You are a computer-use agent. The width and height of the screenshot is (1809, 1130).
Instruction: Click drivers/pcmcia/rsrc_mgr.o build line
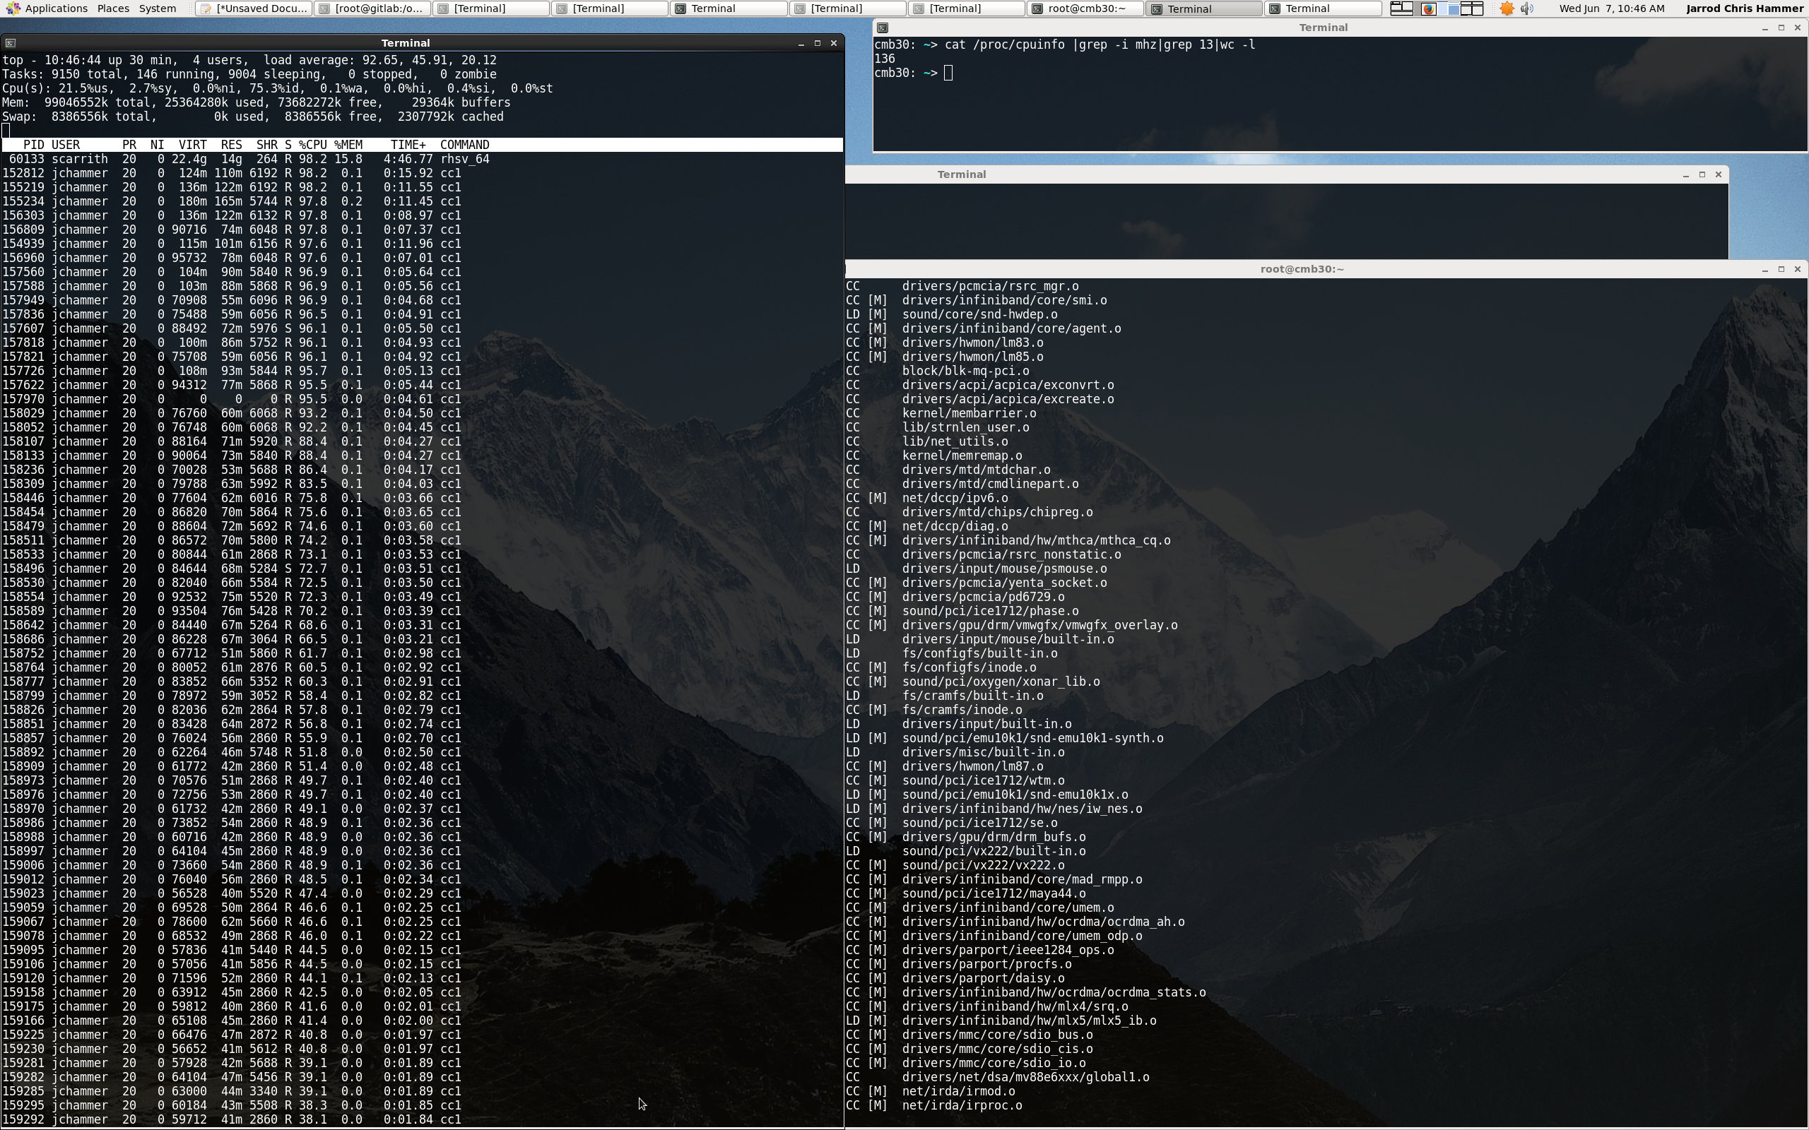tap(962, 286)
